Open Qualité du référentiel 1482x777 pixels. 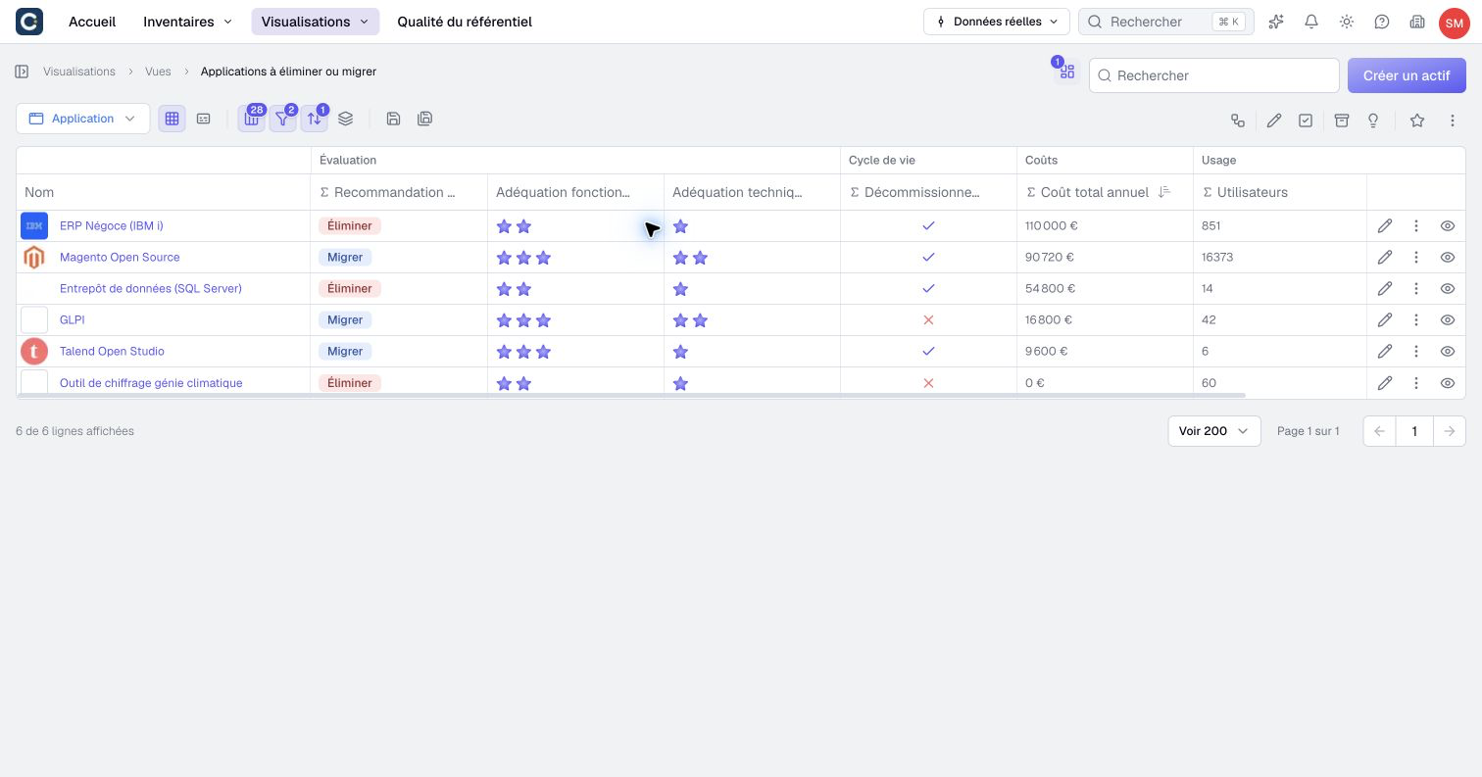coord(465,22)
